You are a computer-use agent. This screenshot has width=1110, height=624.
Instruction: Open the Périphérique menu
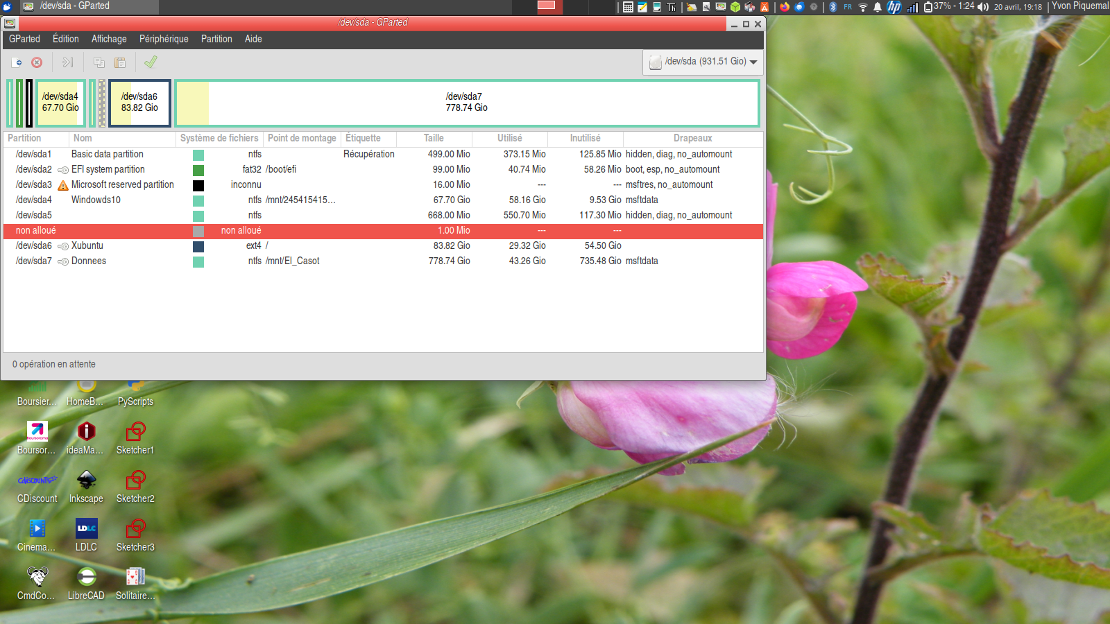164,39
